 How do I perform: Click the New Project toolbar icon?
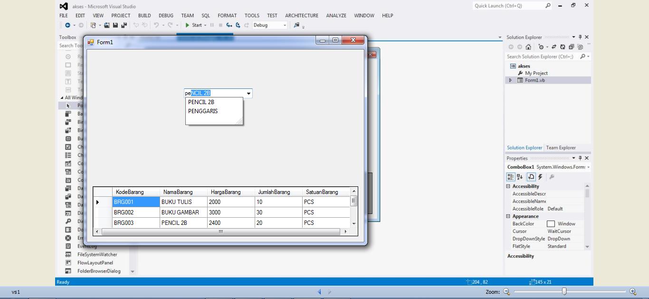93,25
